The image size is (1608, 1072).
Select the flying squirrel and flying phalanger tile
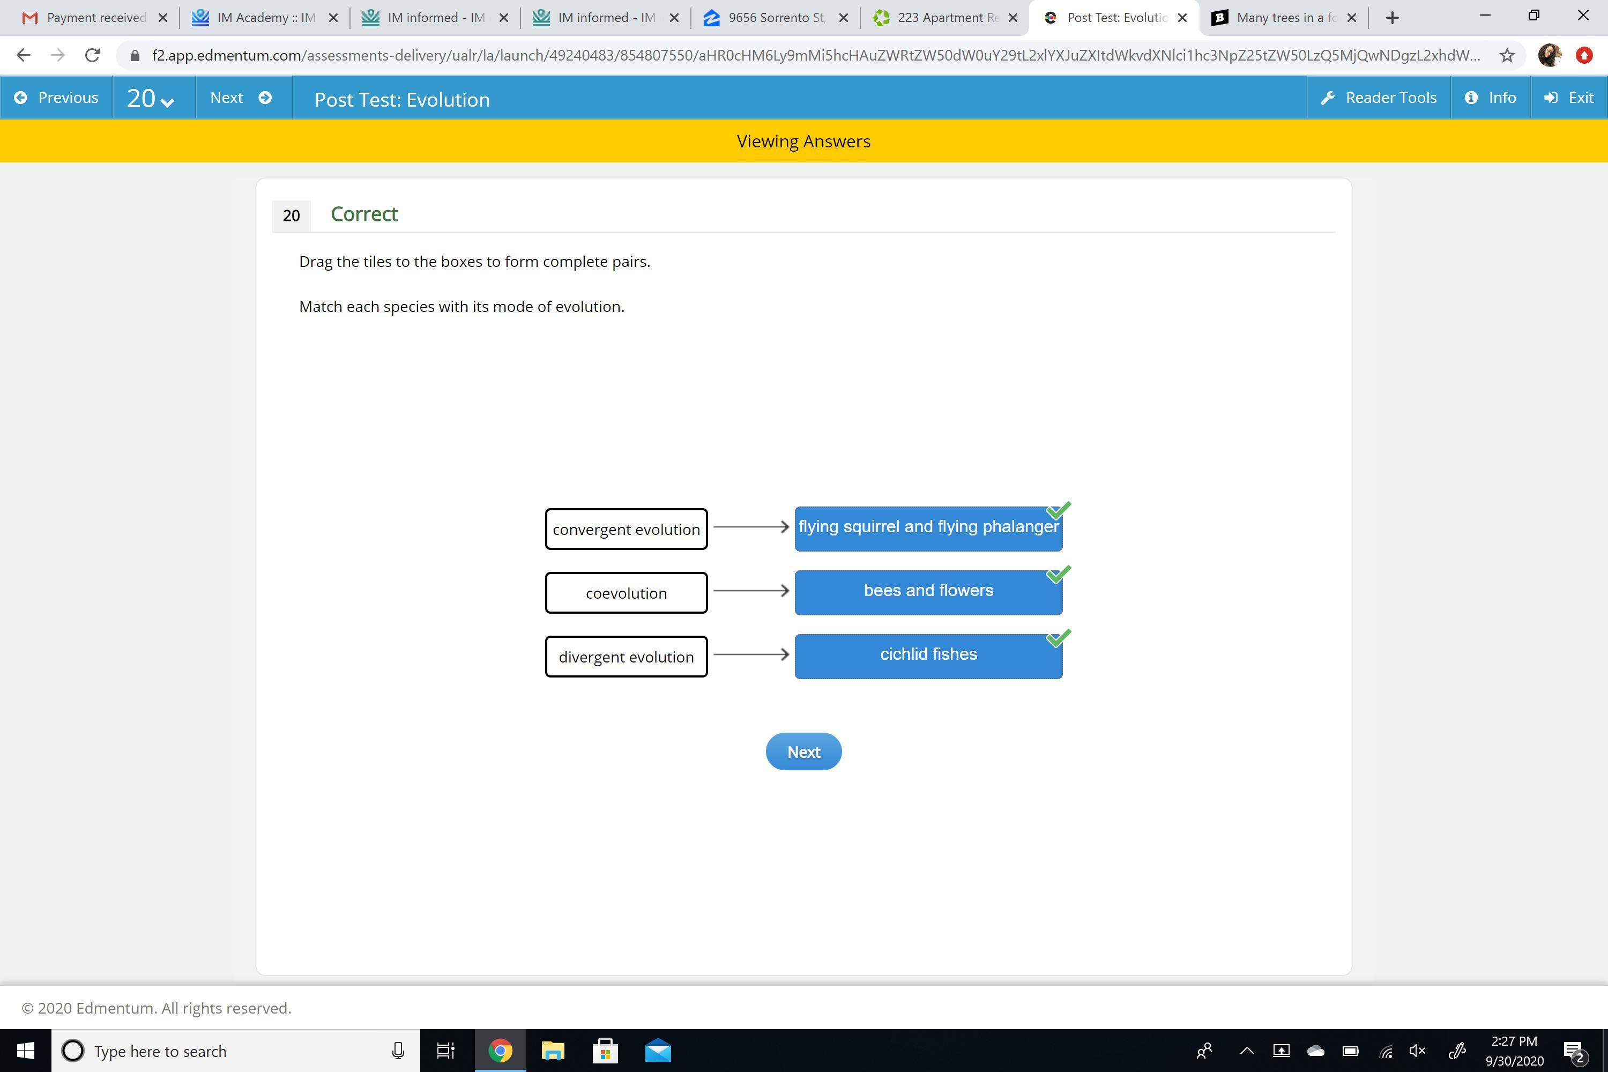point(928,528)
